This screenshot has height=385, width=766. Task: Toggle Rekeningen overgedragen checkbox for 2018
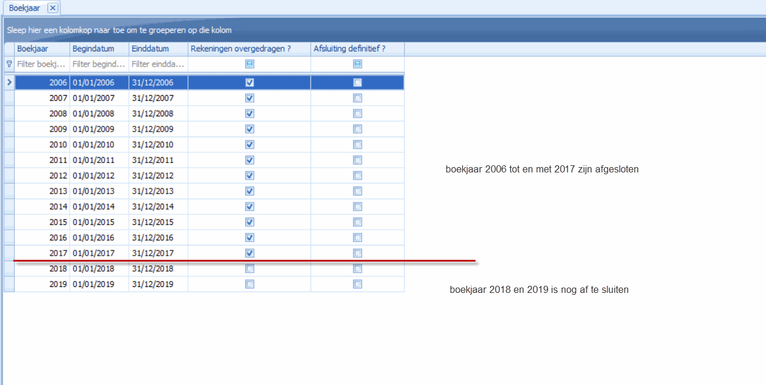click(249, 269)
